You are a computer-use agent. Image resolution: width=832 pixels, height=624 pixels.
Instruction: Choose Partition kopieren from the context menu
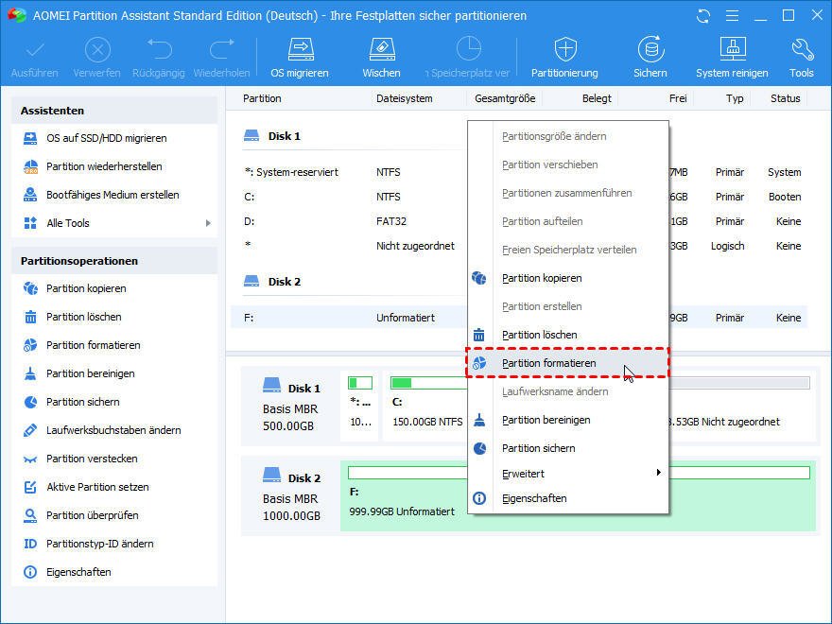(568, 279)
